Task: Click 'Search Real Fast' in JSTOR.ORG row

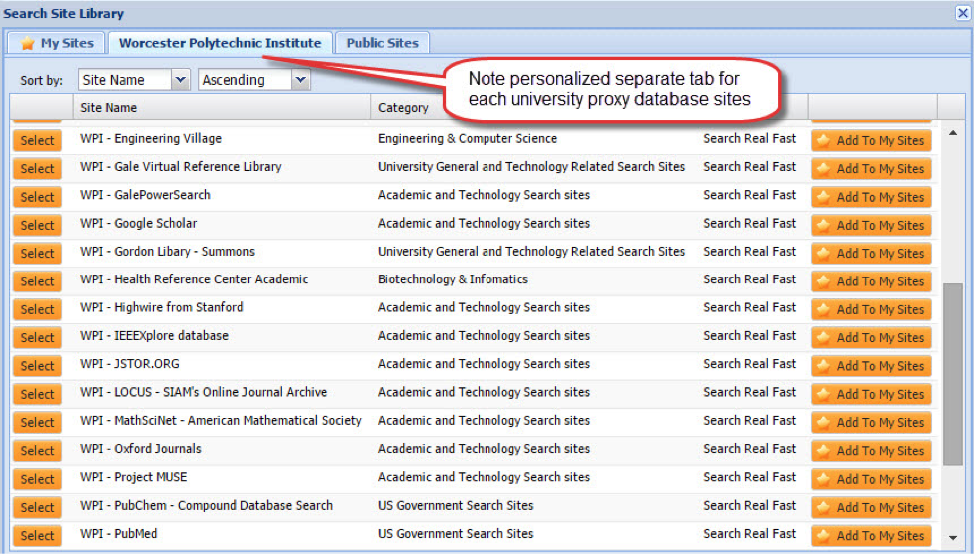Action: click(750, 364)
